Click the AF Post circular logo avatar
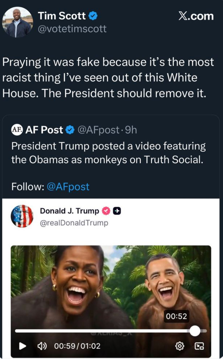This screenshot has width=223, height=359. [17, 130]
